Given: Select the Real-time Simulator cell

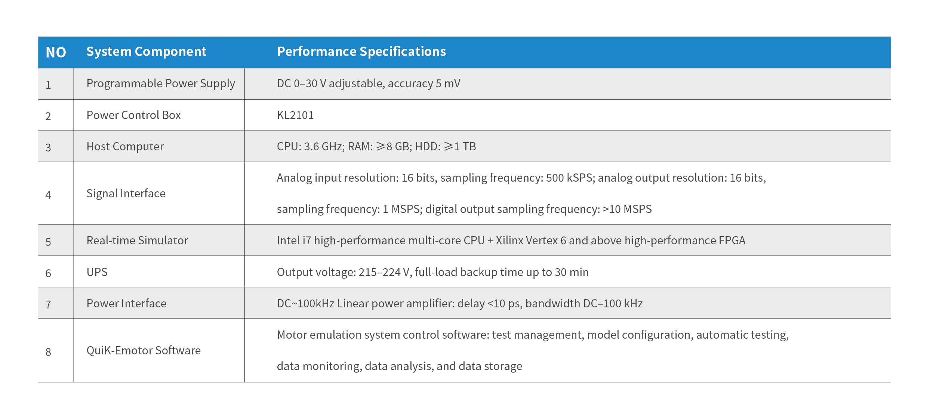Looking at the screenshot, I should 137,241.
